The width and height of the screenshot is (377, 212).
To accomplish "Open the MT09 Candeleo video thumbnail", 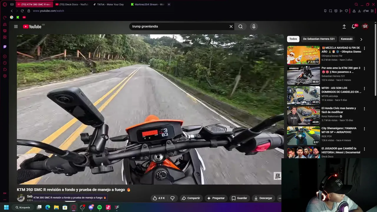I will pos(303,95).
